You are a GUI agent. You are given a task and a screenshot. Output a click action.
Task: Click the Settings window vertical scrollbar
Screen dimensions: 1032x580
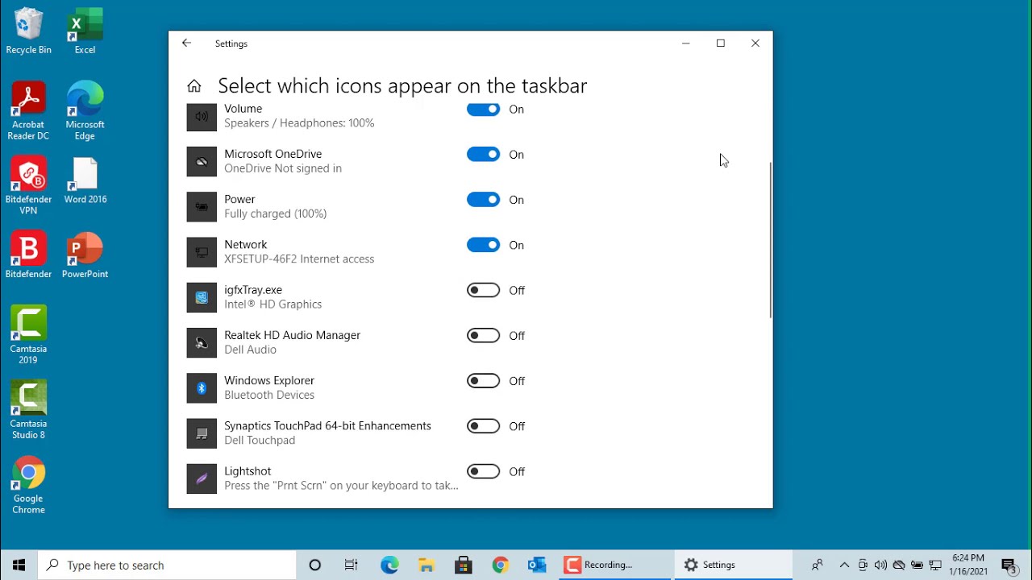[x=770, y=240]
